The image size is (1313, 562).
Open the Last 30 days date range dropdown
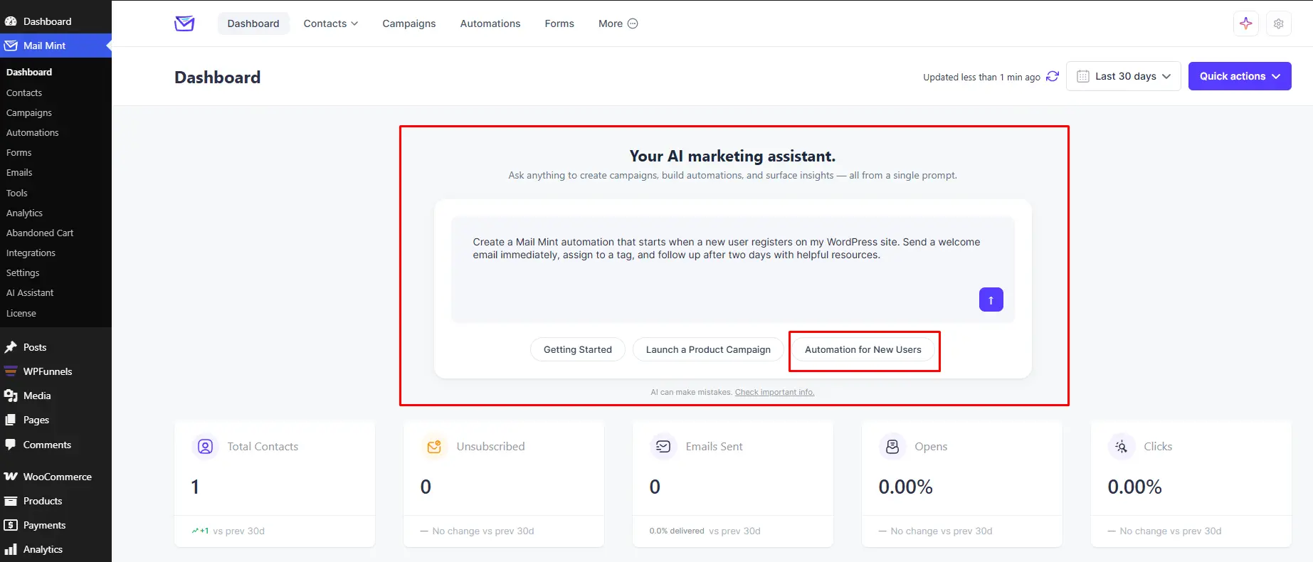tap(1124, 76)
